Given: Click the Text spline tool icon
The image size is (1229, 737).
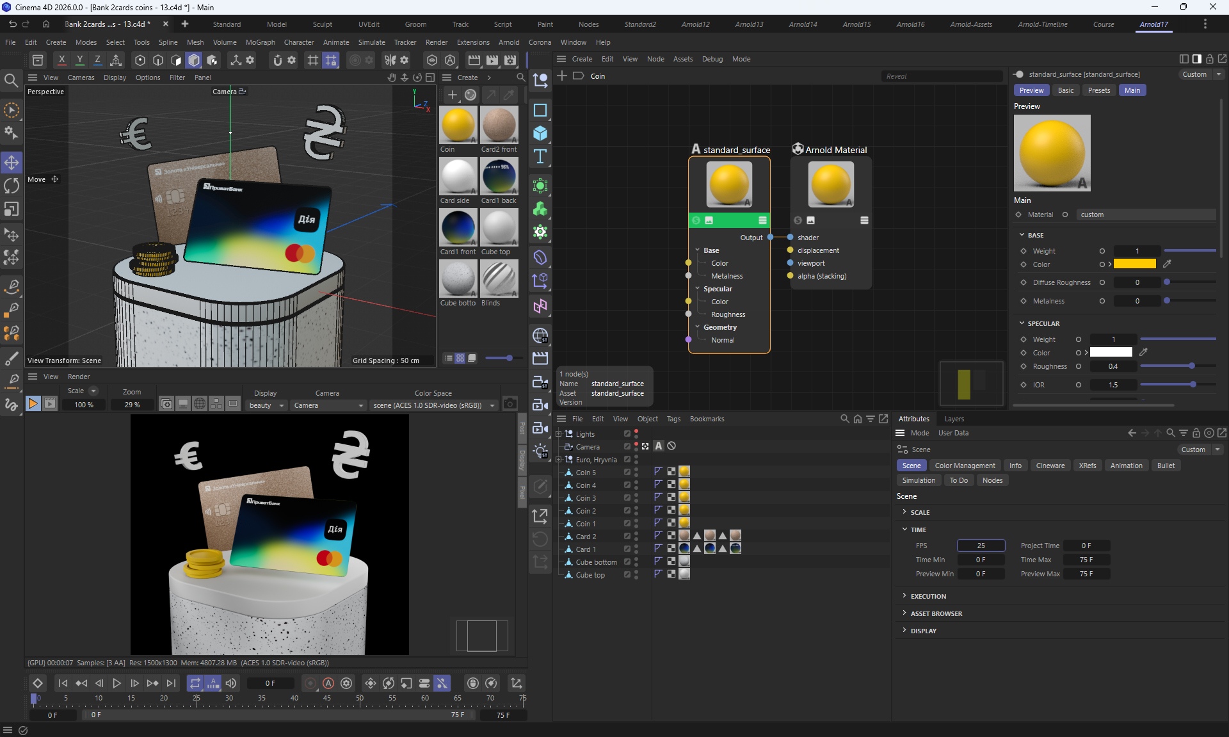Looking at the screenshot, I should (540, 157).
